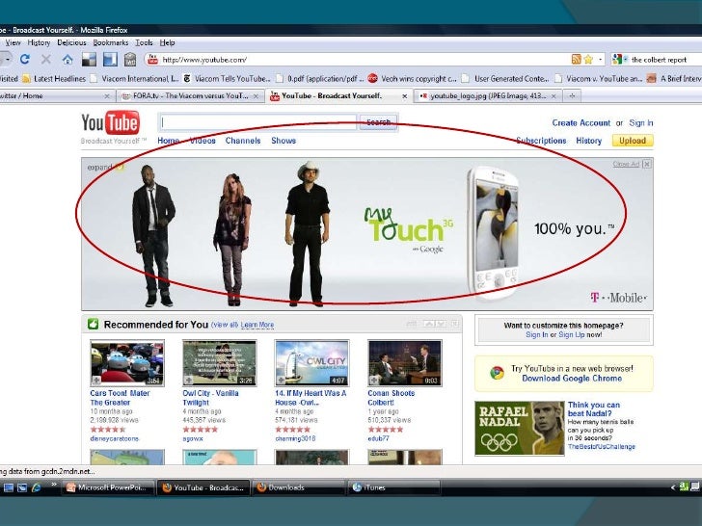
Task: Open YouTube History link
Action: (x=589, y=141)
